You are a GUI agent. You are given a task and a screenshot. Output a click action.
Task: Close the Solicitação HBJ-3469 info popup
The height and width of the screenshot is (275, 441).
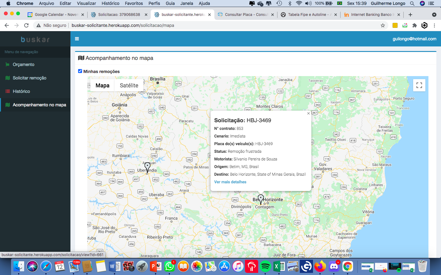[x=308, y=113]
